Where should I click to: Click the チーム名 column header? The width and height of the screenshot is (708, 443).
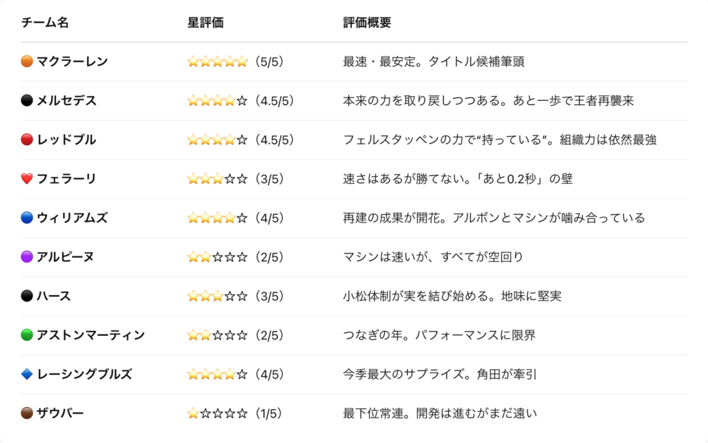[45, 23]
